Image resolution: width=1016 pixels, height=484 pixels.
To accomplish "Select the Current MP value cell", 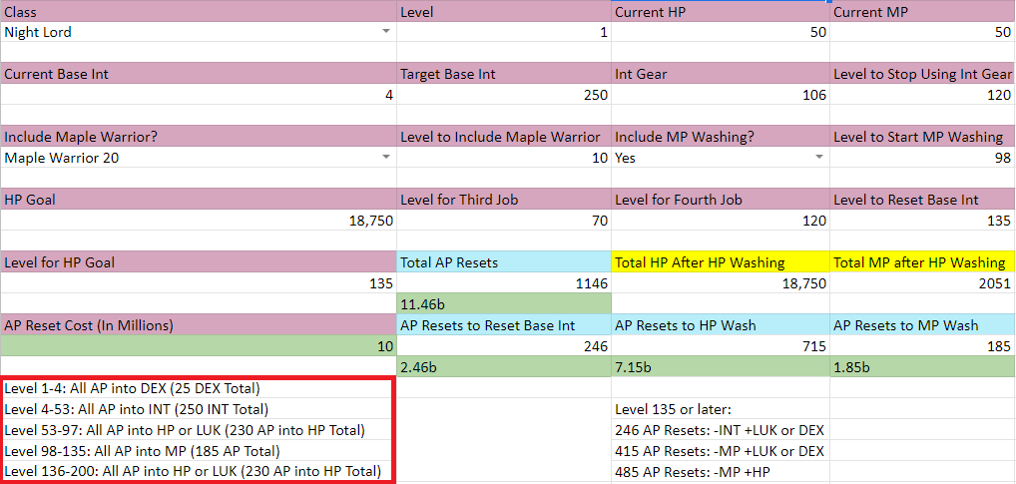I will coord(922,33).
